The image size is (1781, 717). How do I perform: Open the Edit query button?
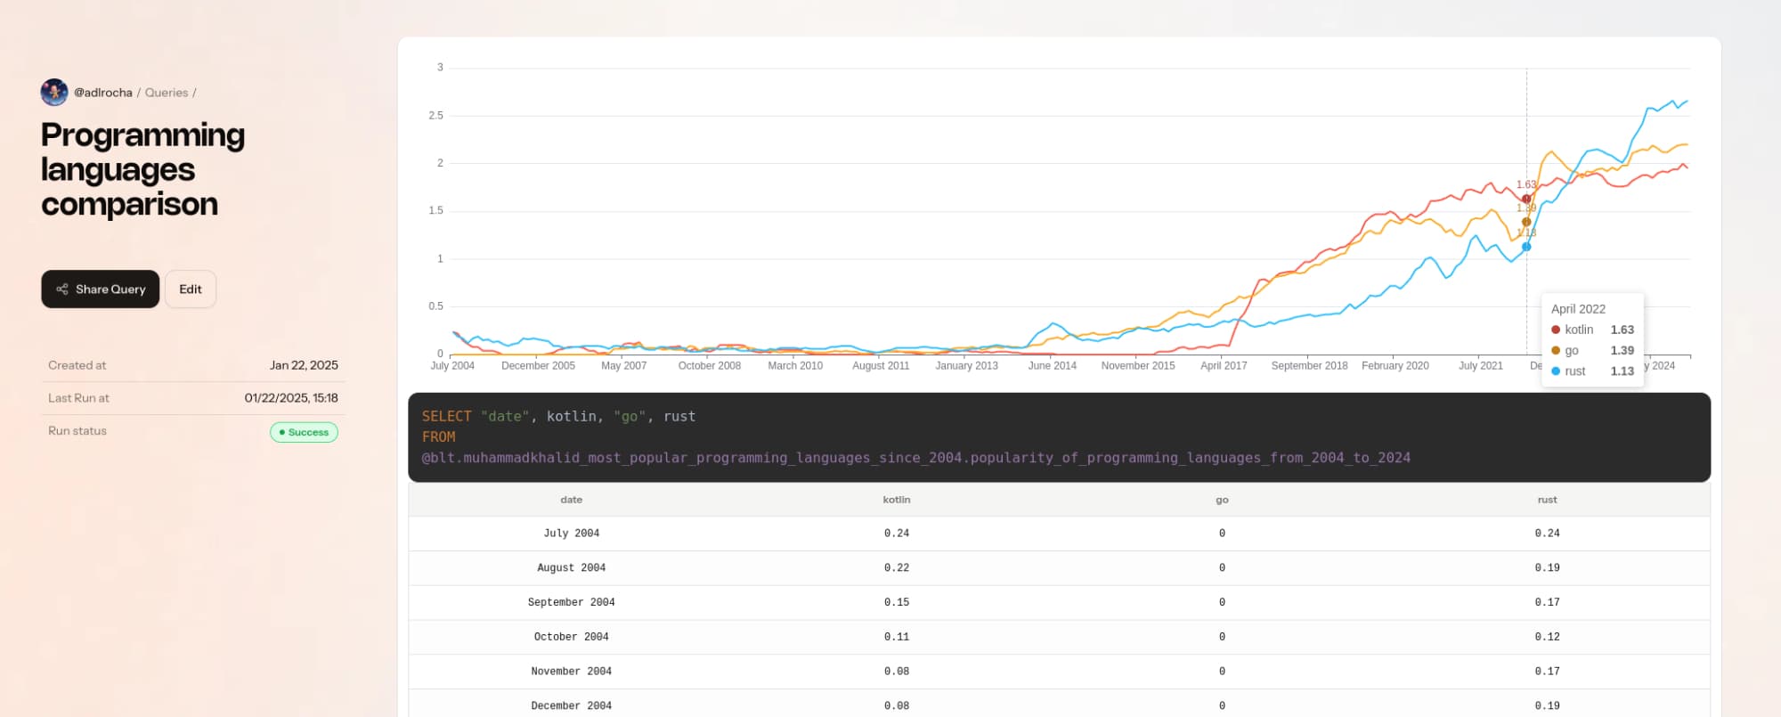[x=191, y=289]
